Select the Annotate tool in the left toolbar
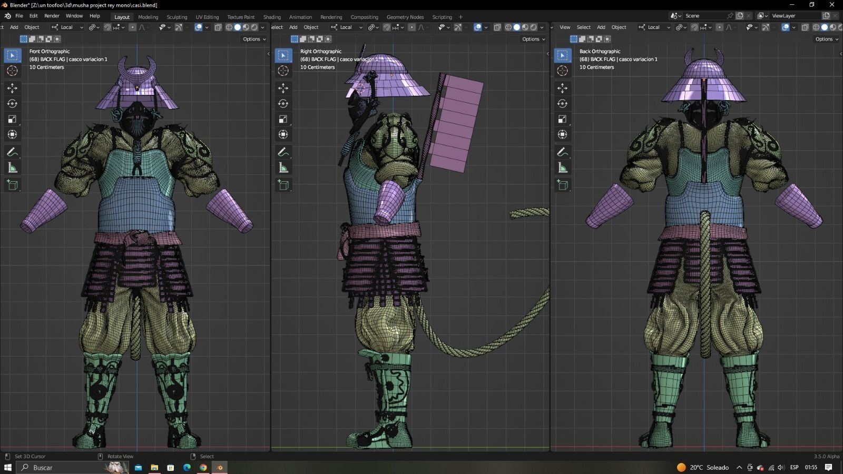This screenshot has width=843, height=474. coord(12,152)
